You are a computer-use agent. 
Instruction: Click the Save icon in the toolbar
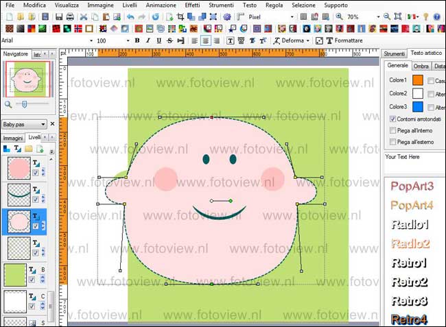click(x=60, y=16)
